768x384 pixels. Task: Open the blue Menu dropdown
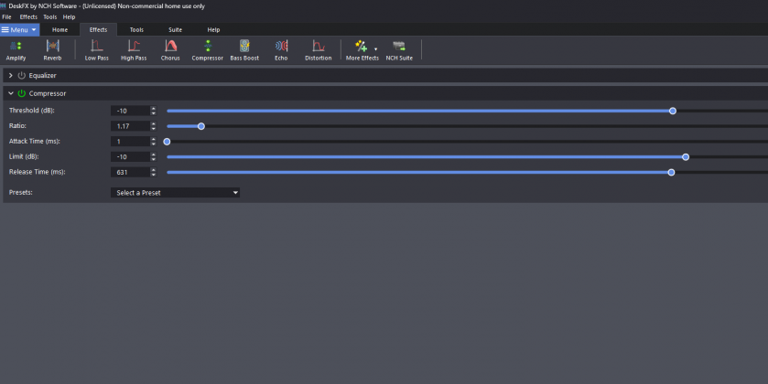tap(19, 30)
